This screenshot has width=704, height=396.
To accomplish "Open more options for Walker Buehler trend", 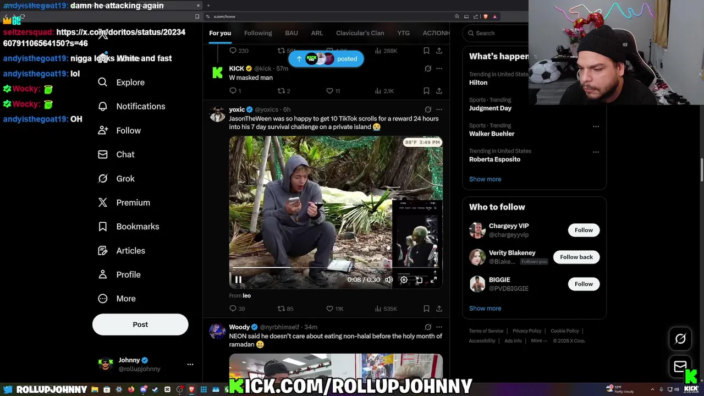I will (x=596, y=127).
